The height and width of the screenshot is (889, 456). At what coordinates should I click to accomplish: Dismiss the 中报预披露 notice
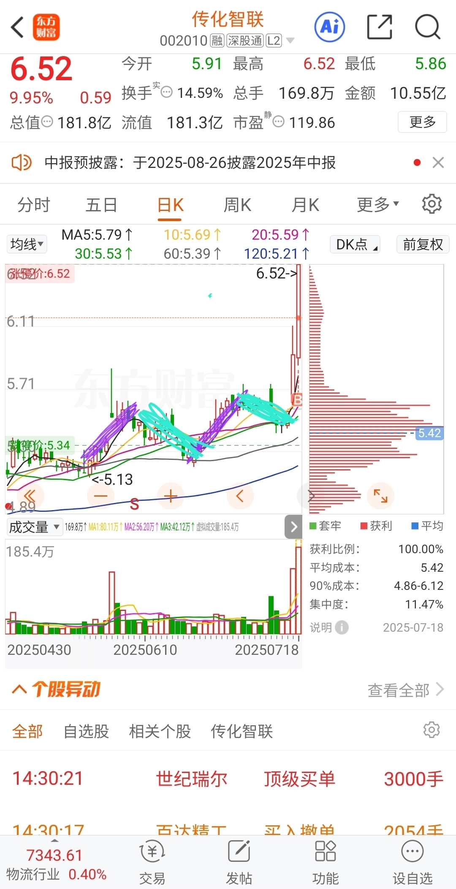438,162
